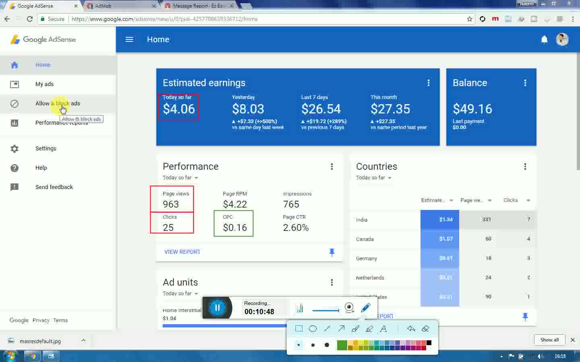This screenshot has height=362, width=580.
Task: Open Performance VIEW REPORT link
Action: 182,252
